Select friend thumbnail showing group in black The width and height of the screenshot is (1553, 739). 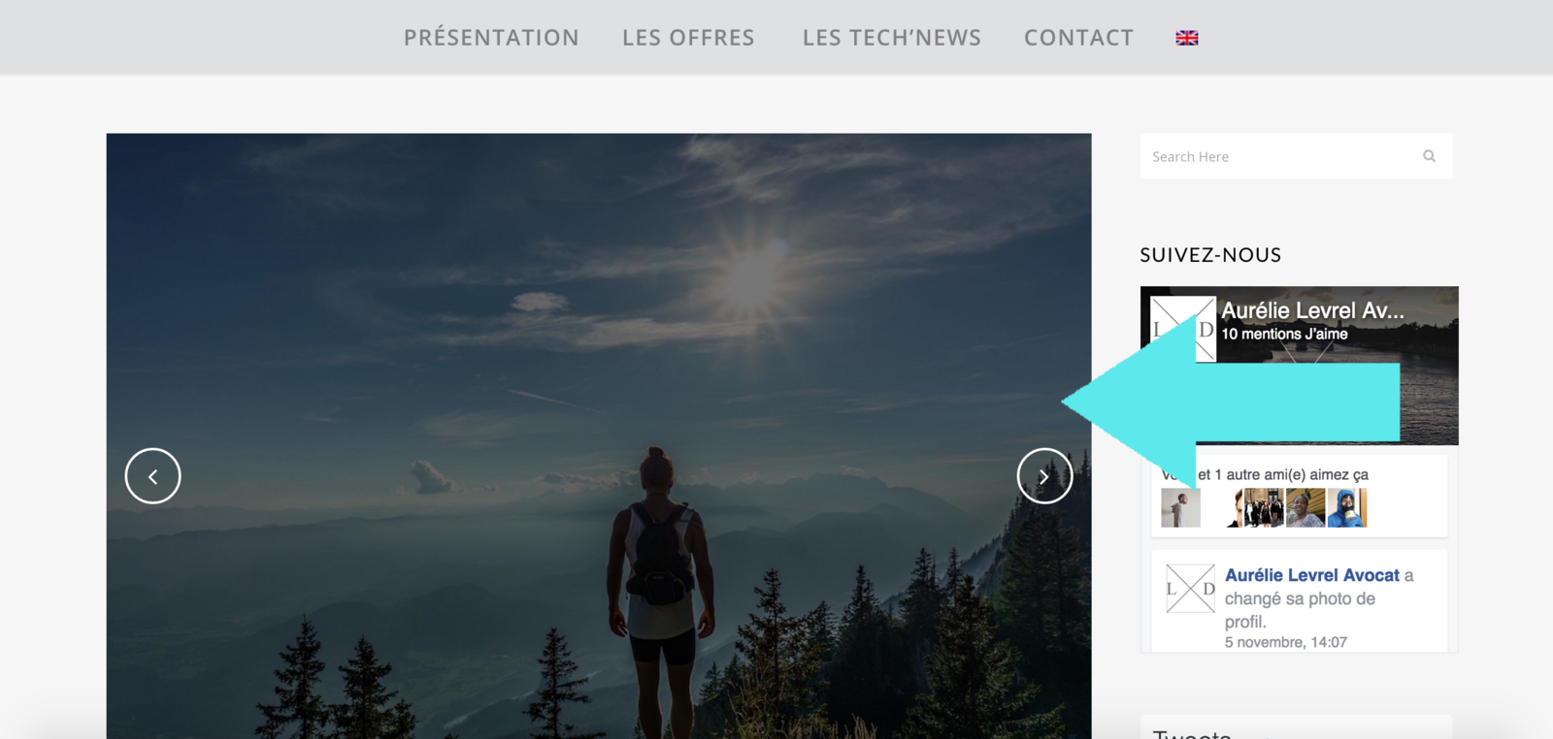tap(1264, 508)
